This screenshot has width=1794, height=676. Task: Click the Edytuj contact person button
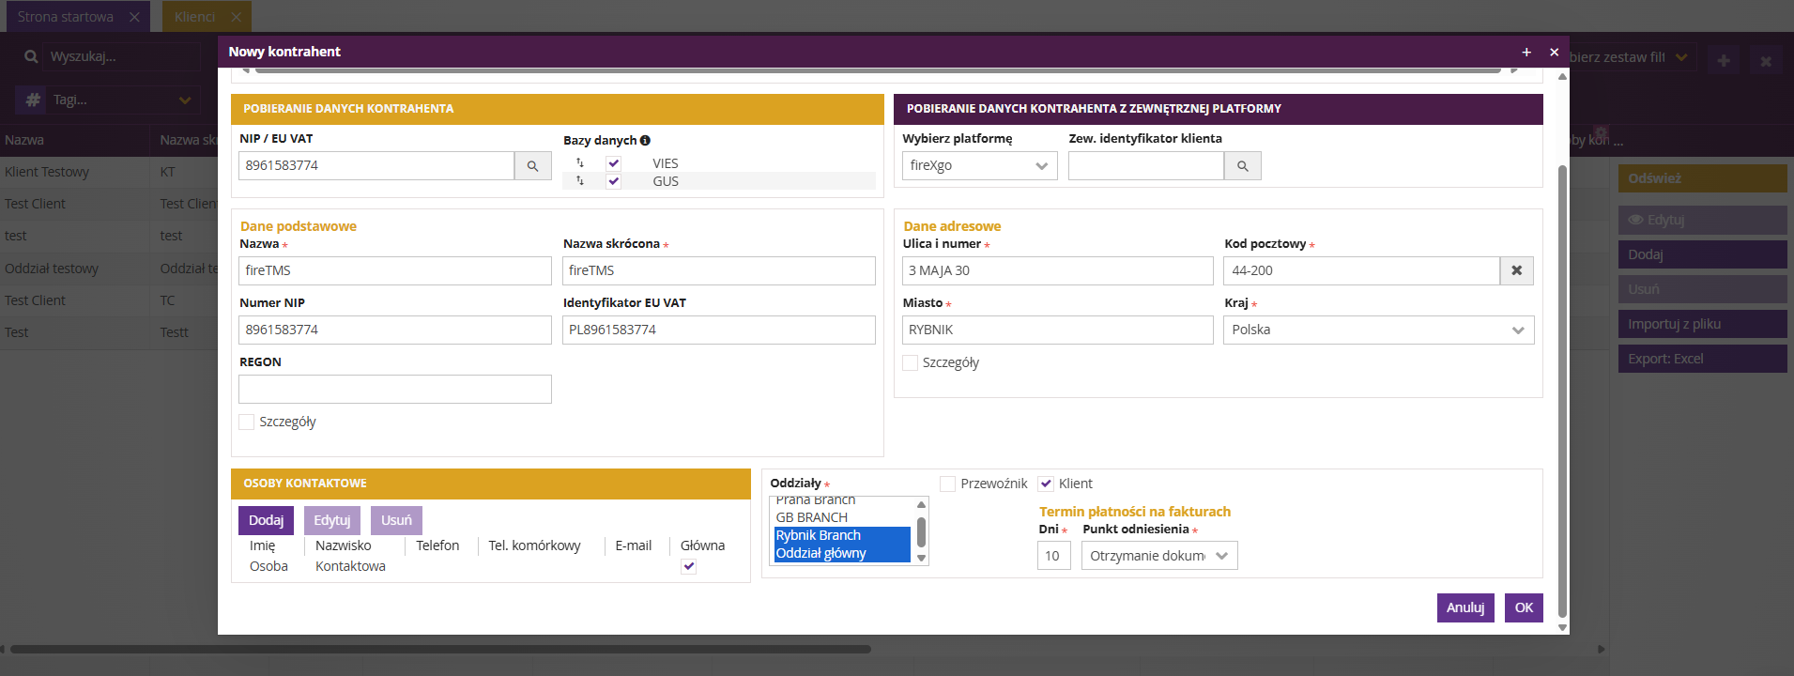click(x=331, y=520)
